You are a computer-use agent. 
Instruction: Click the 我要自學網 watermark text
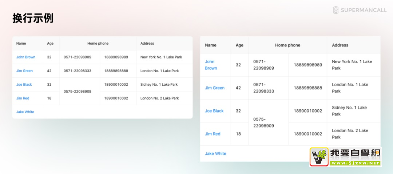point(355,153)
